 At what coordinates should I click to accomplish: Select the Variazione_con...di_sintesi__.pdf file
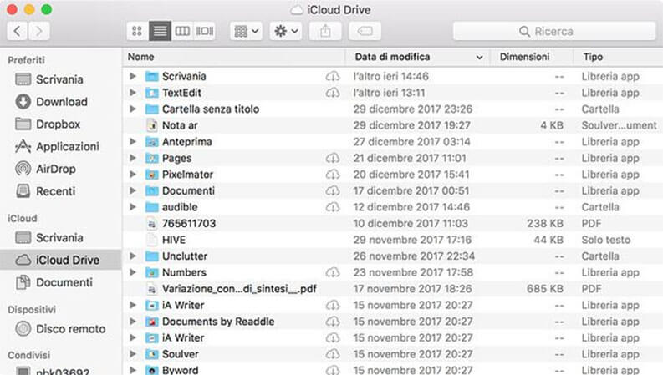(239, 289)
